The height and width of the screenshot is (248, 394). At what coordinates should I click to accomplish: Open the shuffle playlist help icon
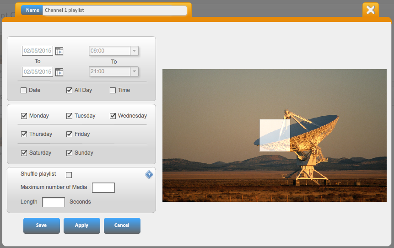coord(149,174)
